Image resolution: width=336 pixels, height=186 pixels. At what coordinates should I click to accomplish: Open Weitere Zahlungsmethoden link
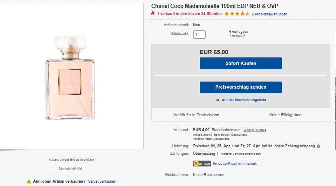coord(240,154)
